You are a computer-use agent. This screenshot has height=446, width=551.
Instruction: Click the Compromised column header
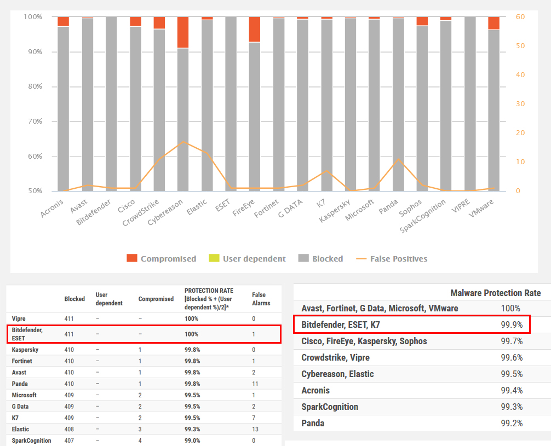click(156, 299)
